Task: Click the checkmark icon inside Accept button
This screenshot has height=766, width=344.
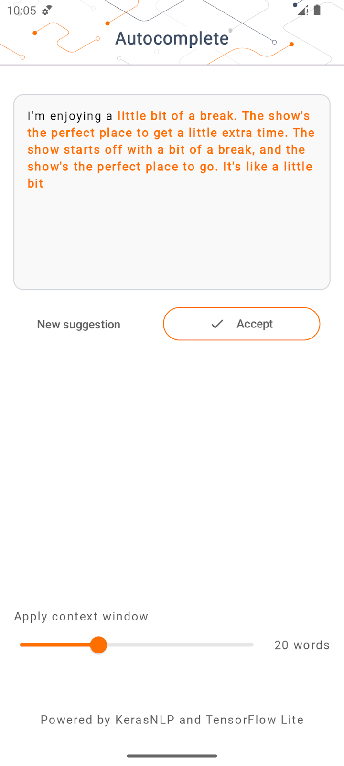Action: 217,324
